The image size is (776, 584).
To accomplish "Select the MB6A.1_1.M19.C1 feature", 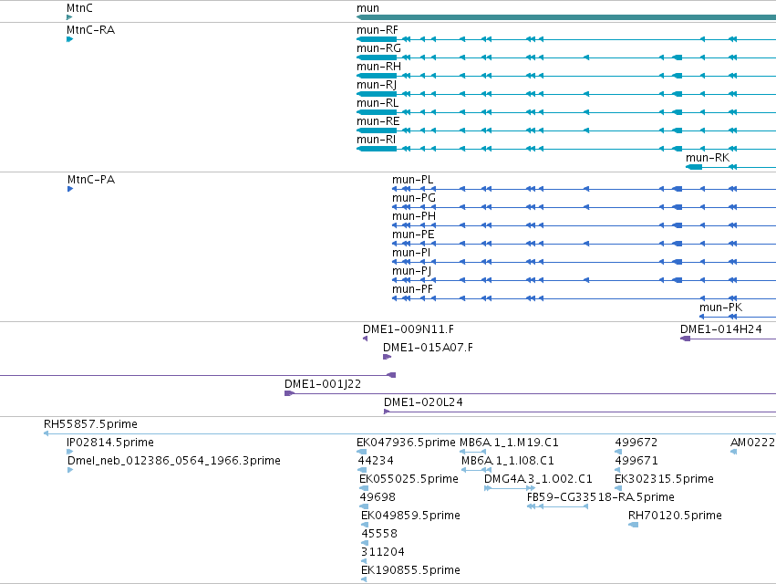I will pos(472,452).
